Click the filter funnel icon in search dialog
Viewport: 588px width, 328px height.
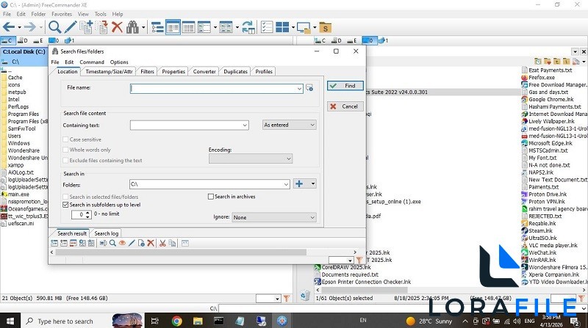pos(359,260)
